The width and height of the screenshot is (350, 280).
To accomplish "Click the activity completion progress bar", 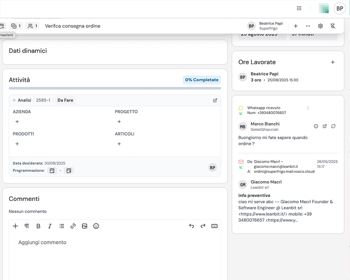I will click(115, 88).
